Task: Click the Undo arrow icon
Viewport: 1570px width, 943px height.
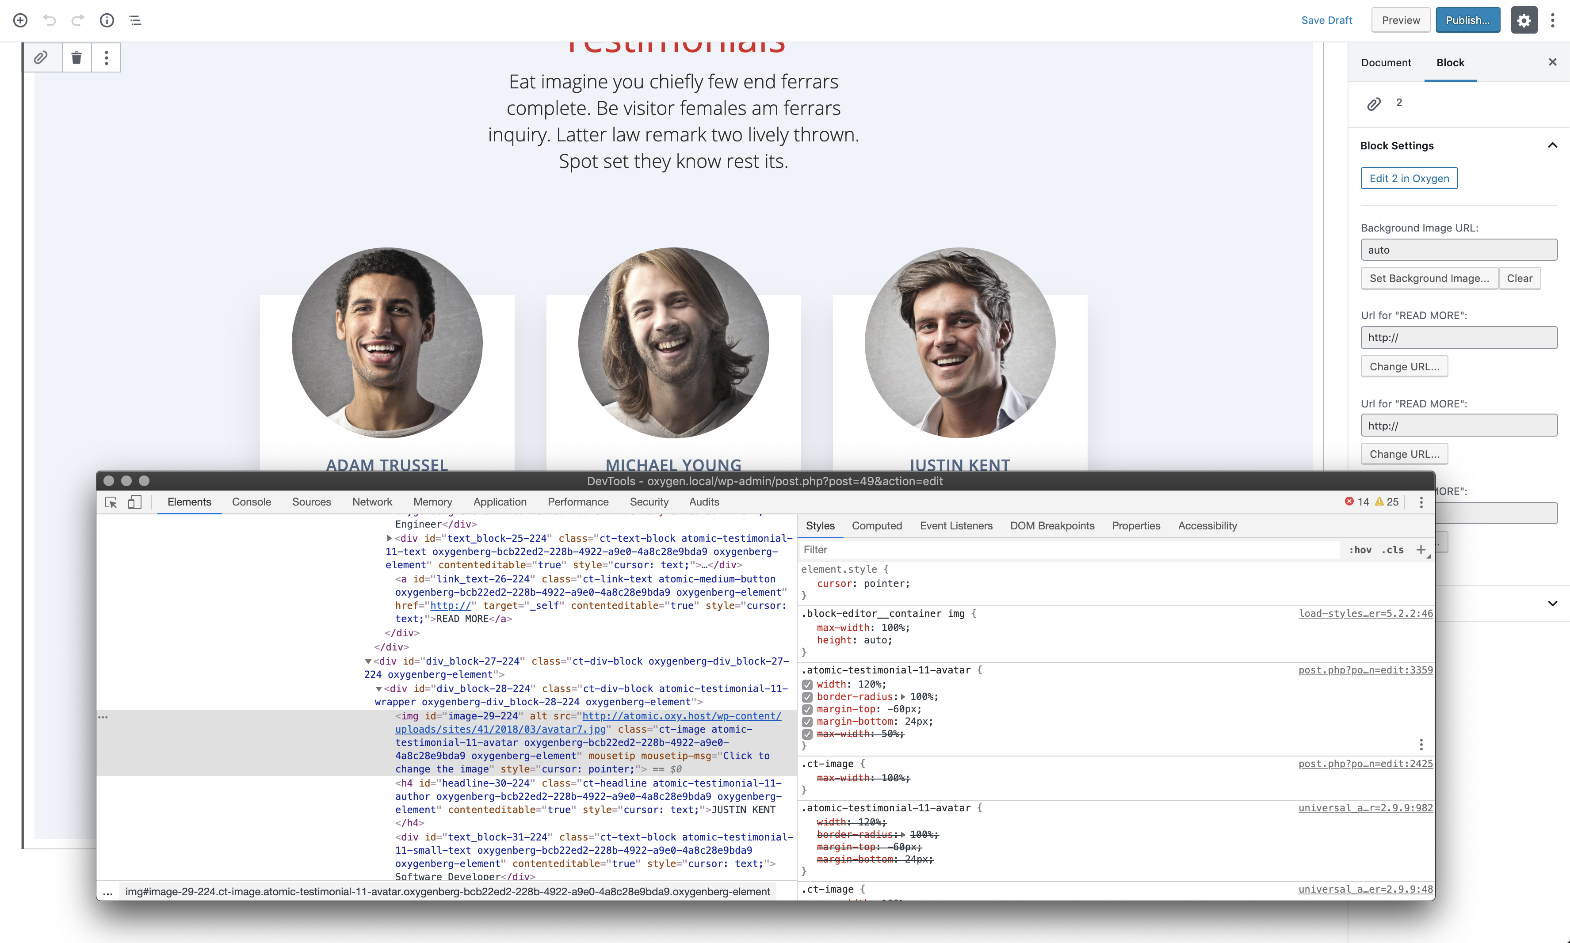Action: click(x=49, y=20)
